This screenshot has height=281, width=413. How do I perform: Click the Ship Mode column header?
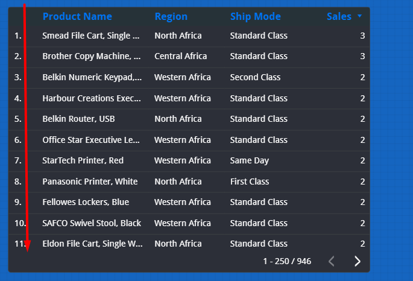coord(255,16)
